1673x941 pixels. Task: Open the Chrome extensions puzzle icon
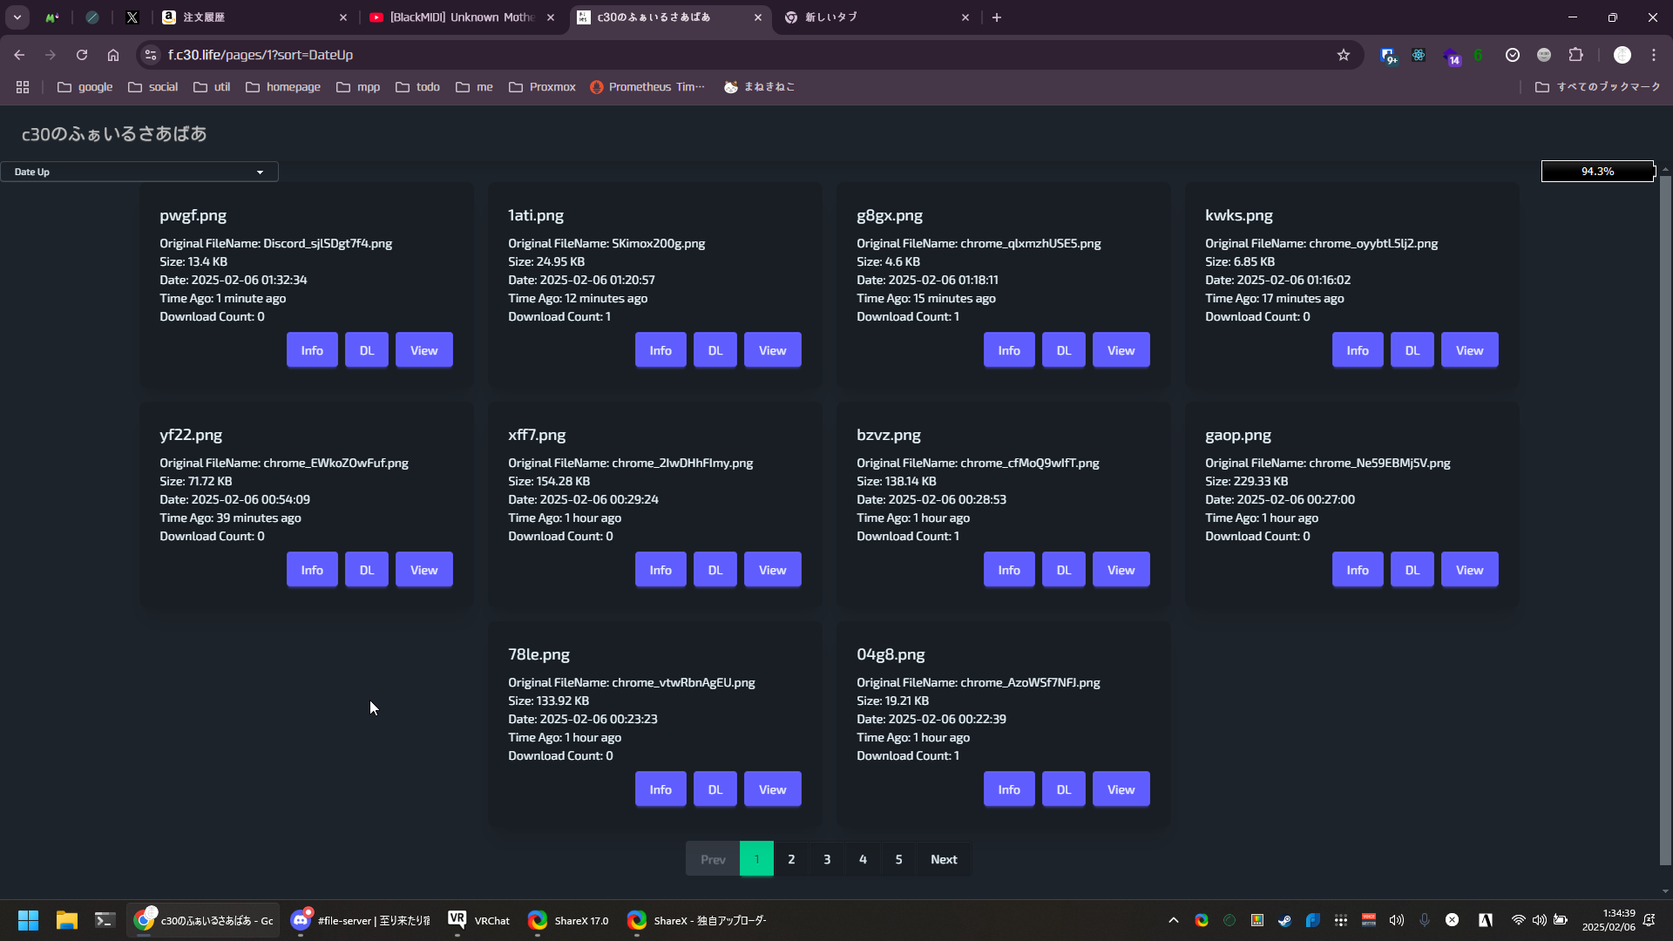(x=1575, y=55)
